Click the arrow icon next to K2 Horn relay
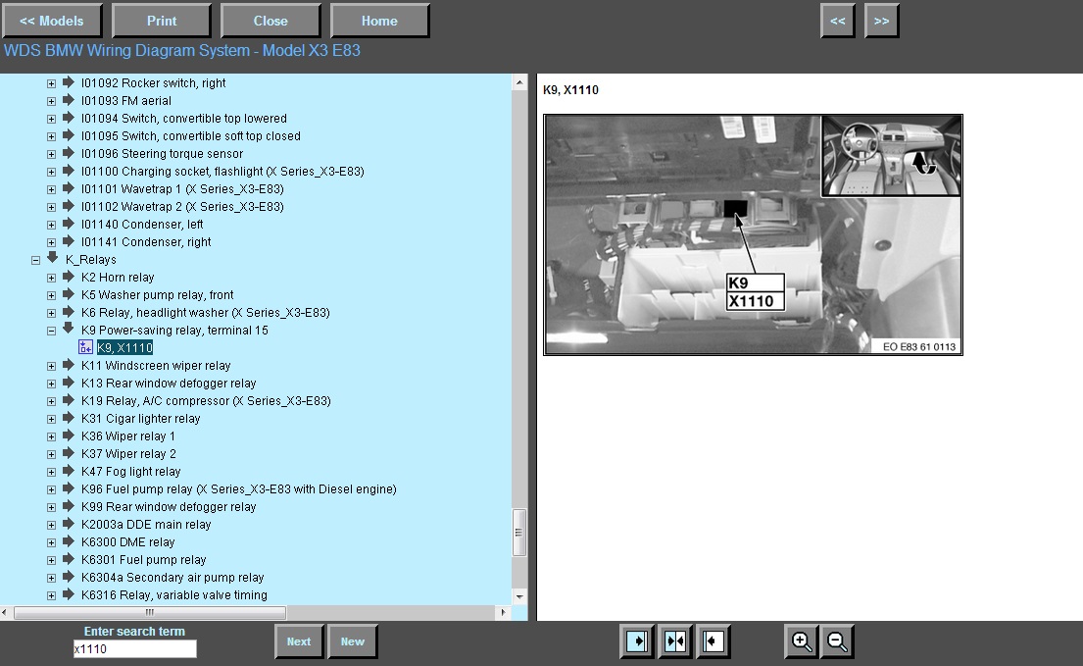 tap(69, 277)
